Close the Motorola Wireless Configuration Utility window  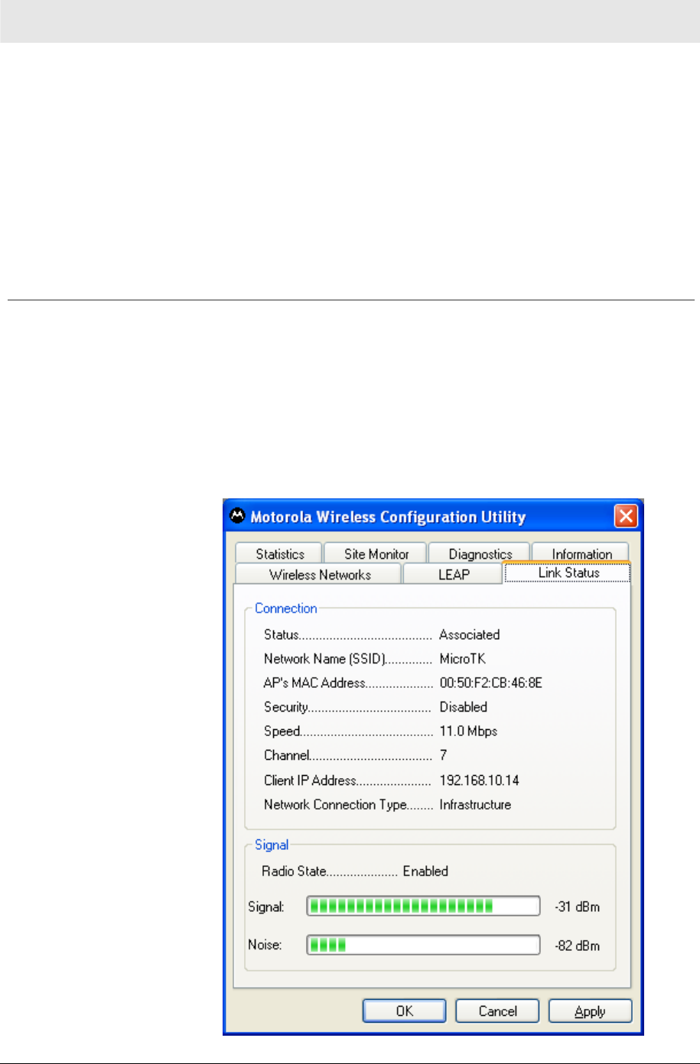[x=626, y=517]
